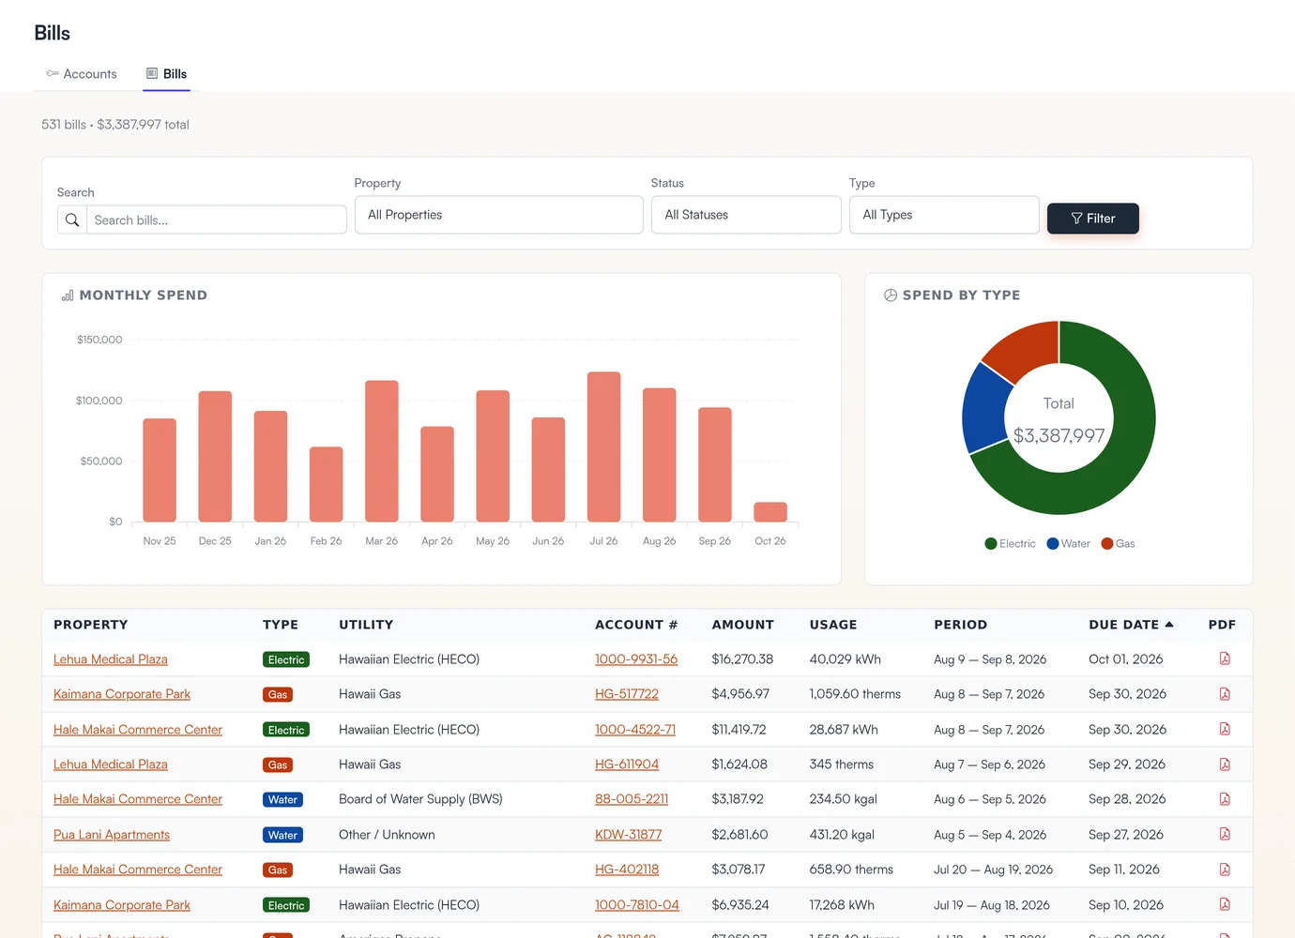The height and width of the screenshot is (938, 1295).
Task: Open PDF for bill 1000-7810-04
Action: coord(1225,904)
